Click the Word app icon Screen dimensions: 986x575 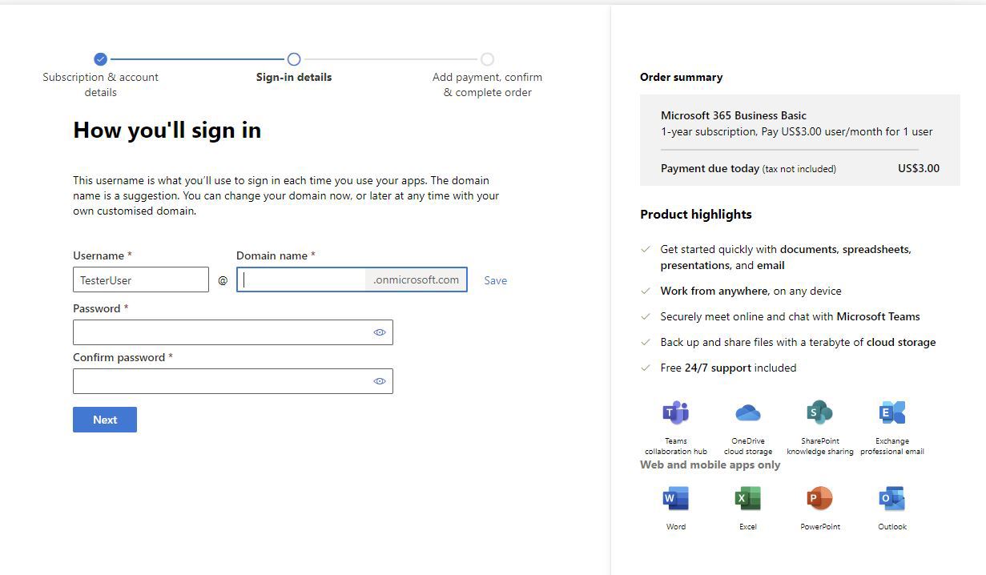pos(676,498)
